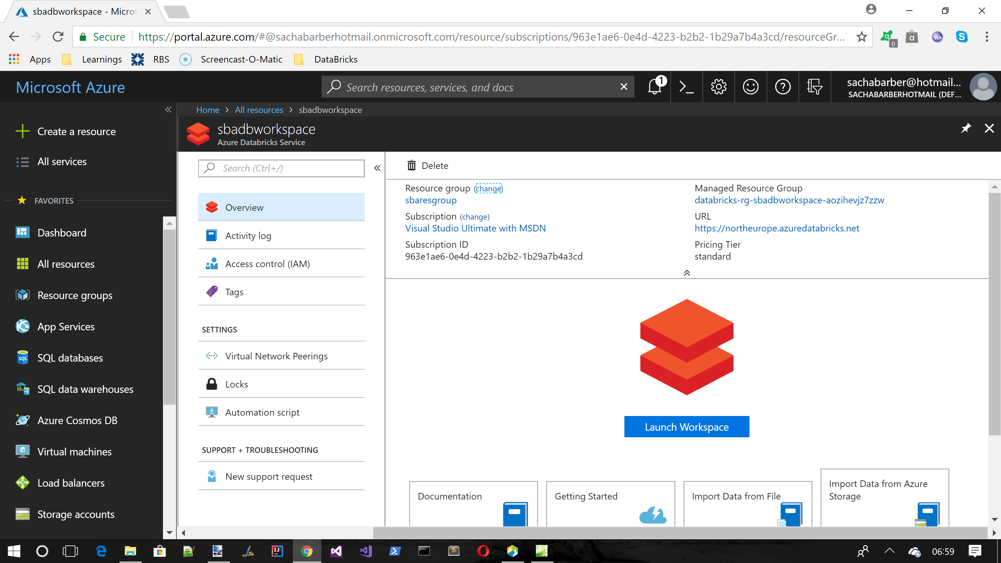Click Launch Workspace button
This screenshot has height=563, width=1001.
[x=687, y=427]
